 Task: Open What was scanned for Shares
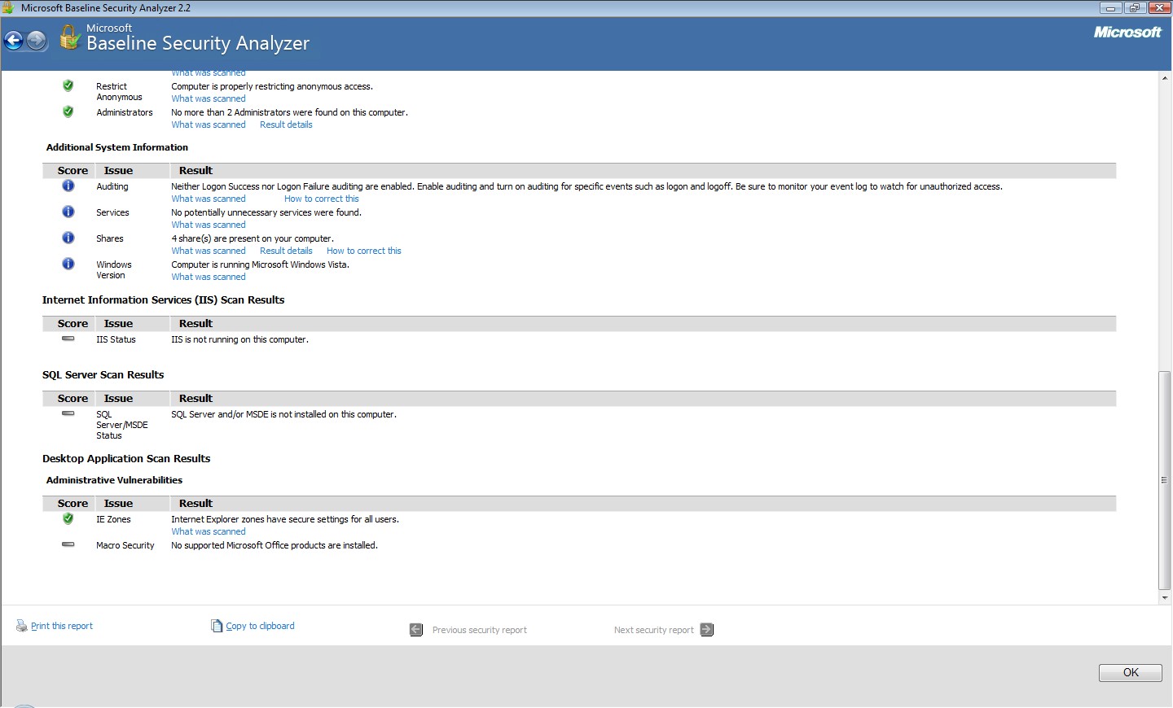click(209, 251)
